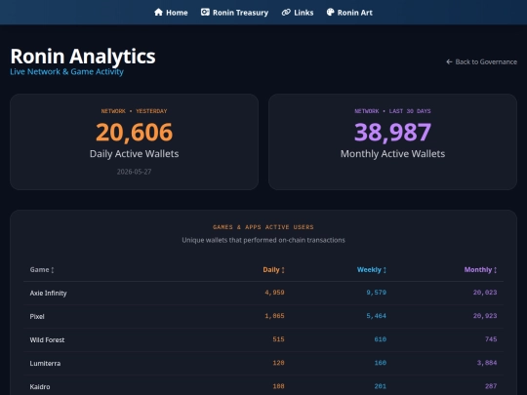
Task: Click Pixel daily value 1,865
Action: tap(274, 316)
